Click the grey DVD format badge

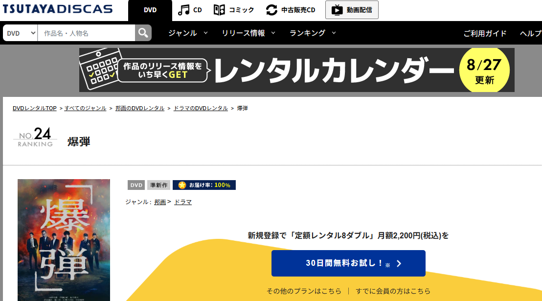(x=136, y=185)
